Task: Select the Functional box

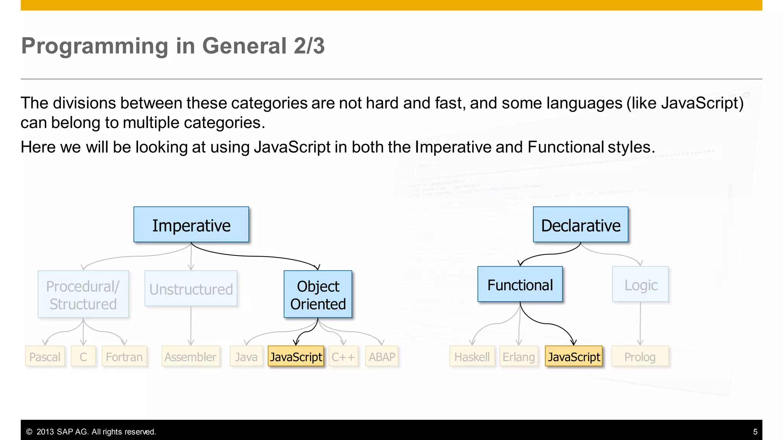Action: 520,284
